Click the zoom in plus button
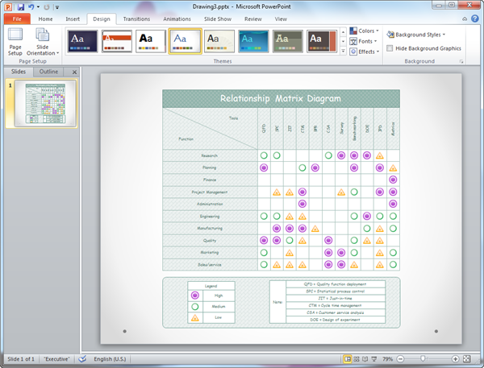This screenshot has height=368, width=484. tap(457, 358)
